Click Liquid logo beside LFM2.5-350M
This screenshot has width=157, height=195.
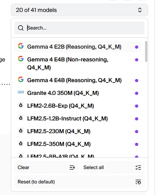pyautogui.click(x=21, y=144)
